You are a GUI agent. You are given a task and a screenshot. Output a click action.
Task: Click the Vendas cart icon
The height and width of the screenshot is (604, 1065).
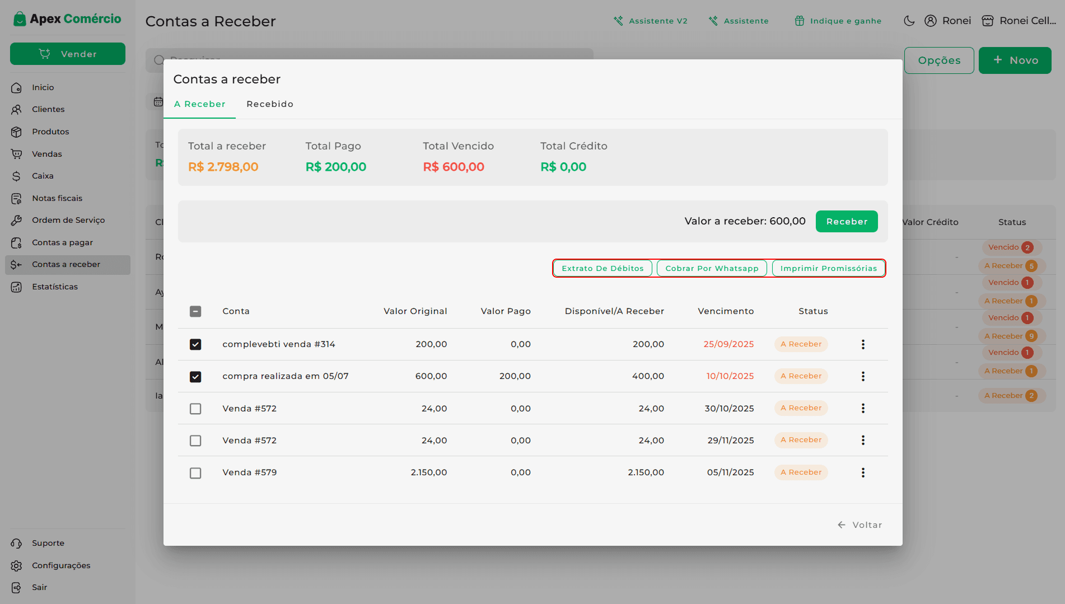click(16, 154)
